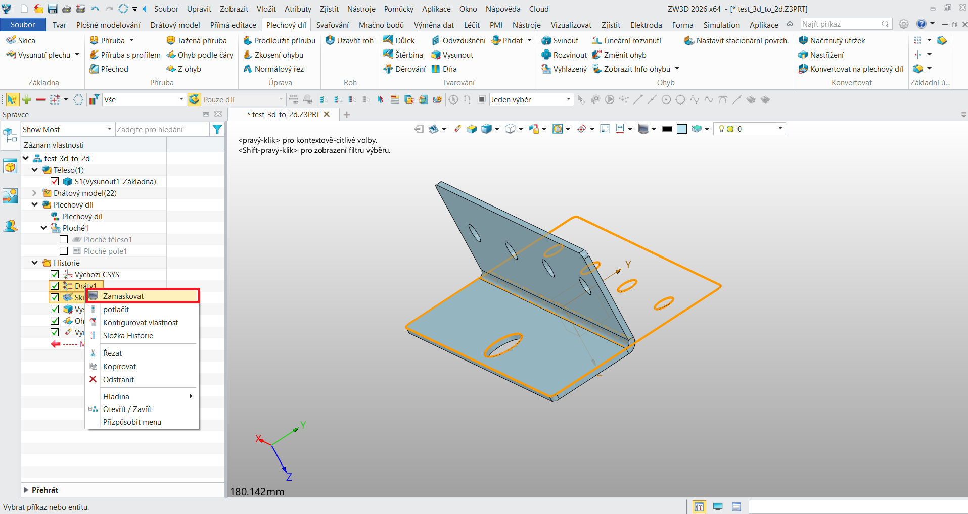Select Nastavit stacionární povrch command

736,40
